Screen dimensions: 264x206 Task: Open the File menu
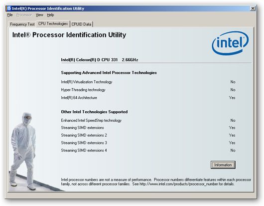[x=10, y=15]
